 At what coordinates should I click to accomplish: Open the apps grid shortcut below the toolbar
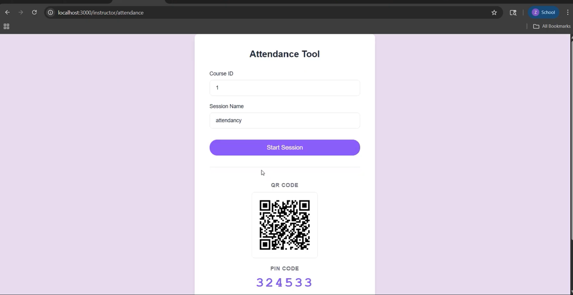pos(6,27)
